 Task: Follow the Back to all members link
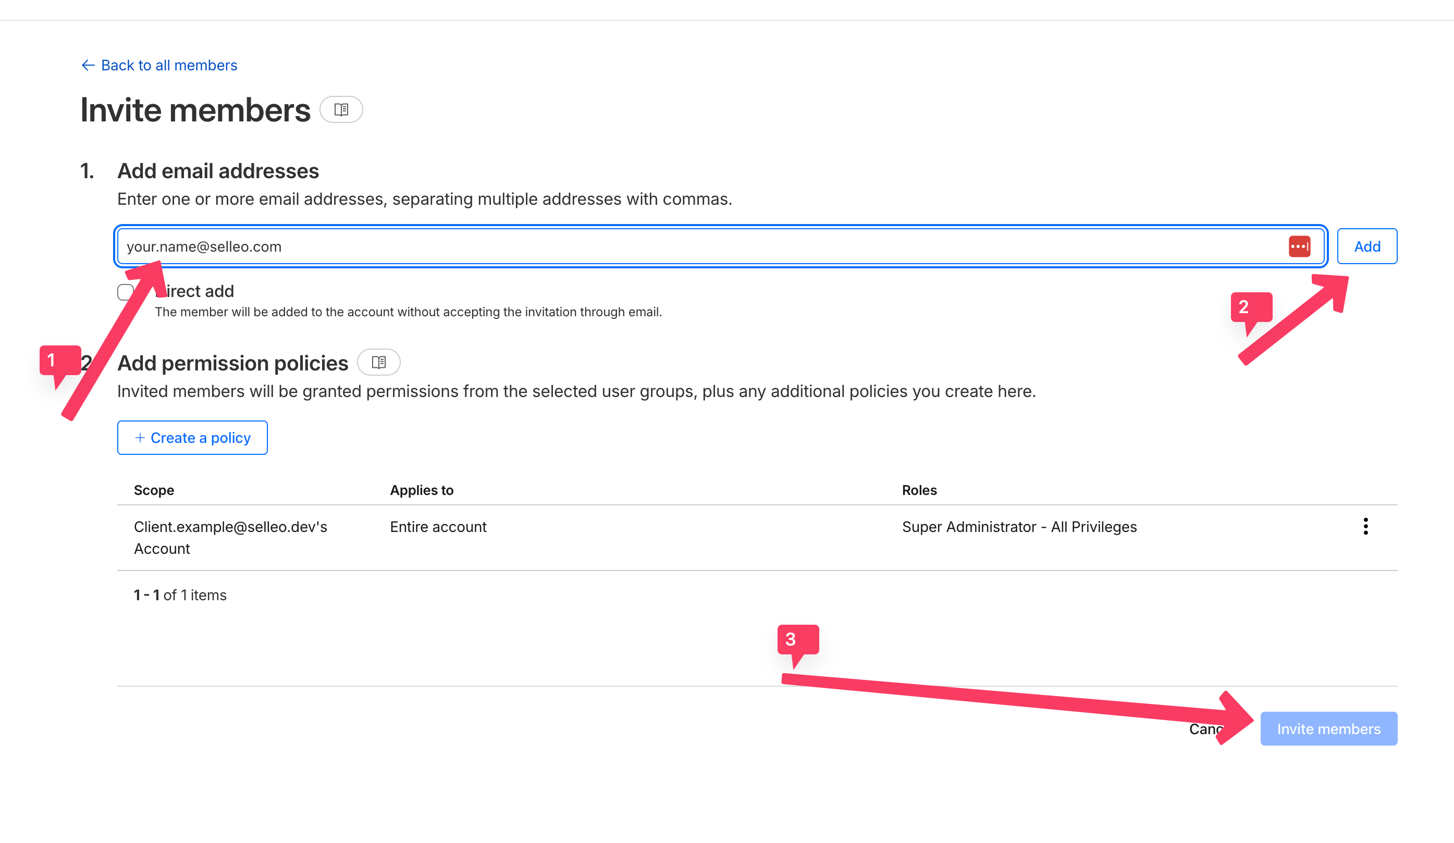tap(169, 65)
